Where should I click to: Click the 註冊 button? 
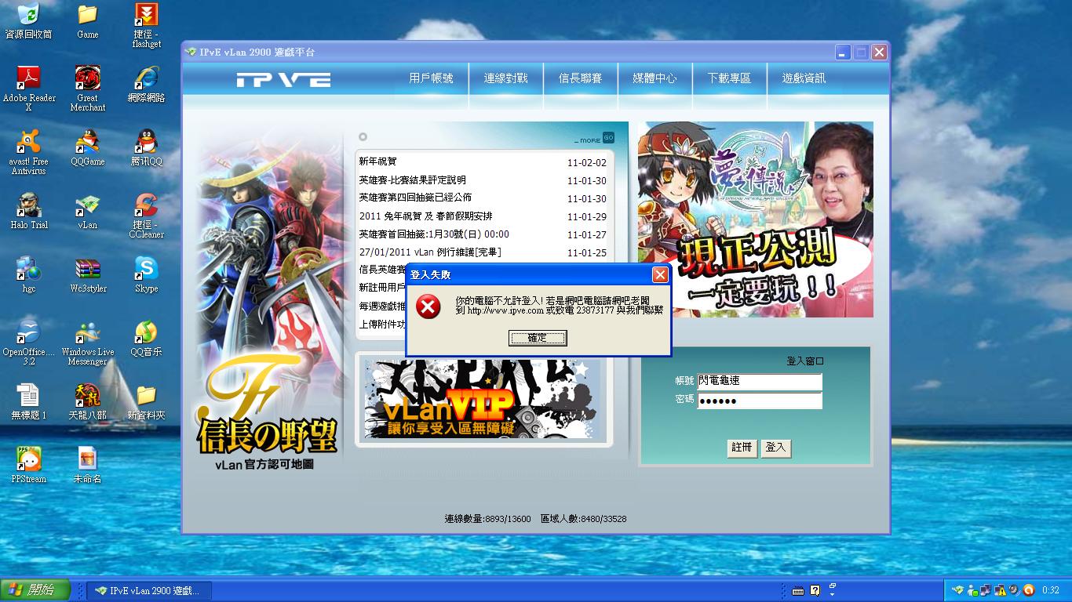coord(742,448)
